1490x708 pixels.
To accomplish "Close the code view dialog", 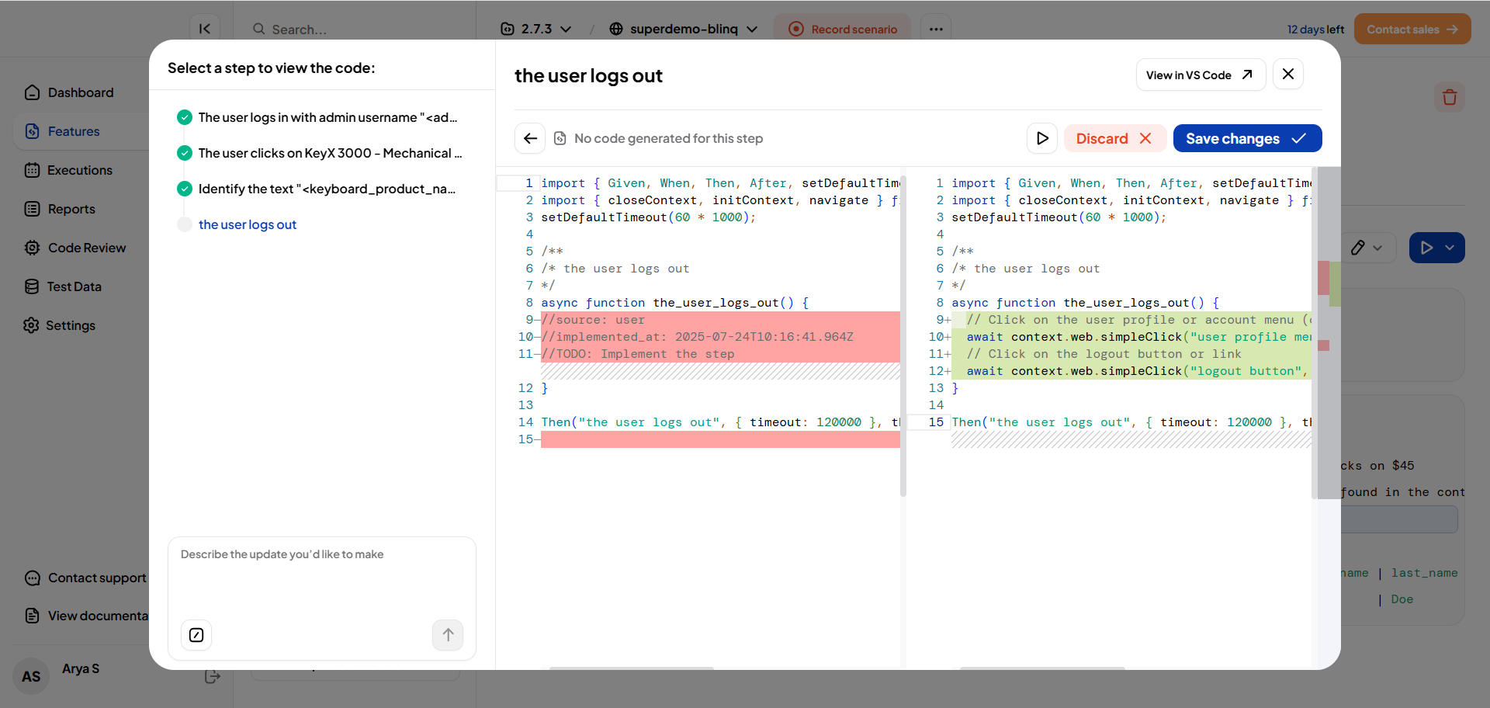I will click(1288, 75).
